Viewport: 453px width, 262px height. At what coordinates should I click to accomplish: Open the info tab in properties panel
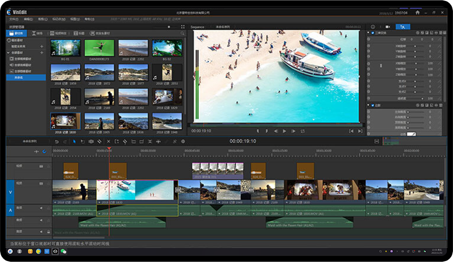click(373, 27)
